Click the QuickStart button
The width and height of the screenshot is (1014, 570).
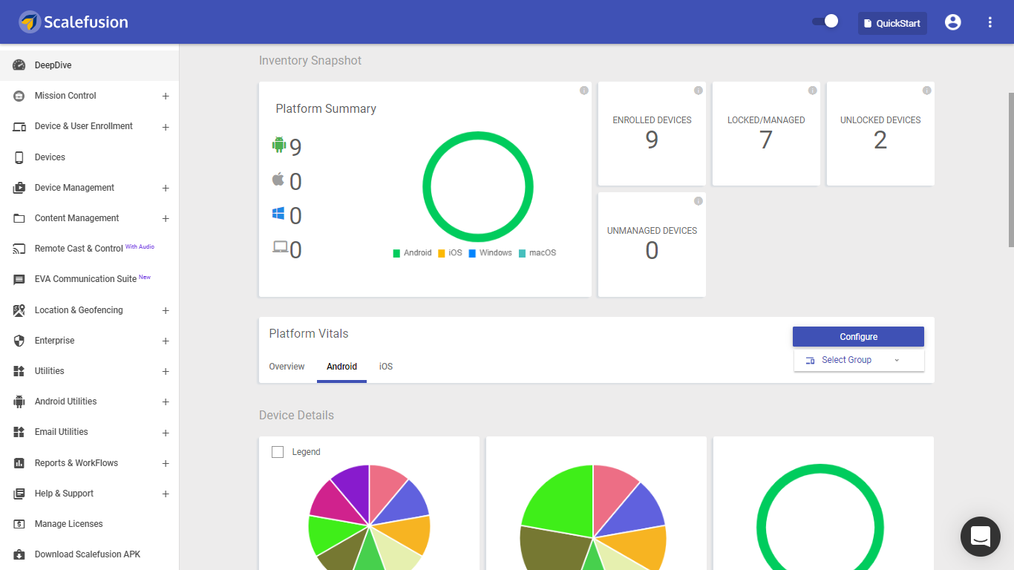892,23
